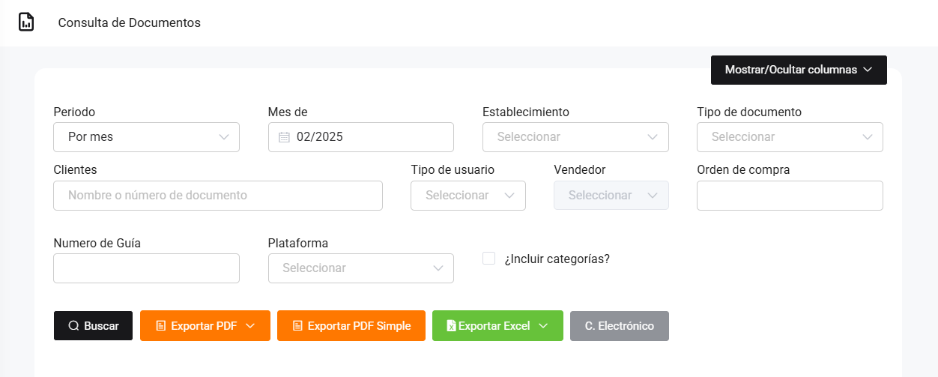Screen dimensions: 938x377
Task: Expand the Plataforma selector
Action: point(360,268)
